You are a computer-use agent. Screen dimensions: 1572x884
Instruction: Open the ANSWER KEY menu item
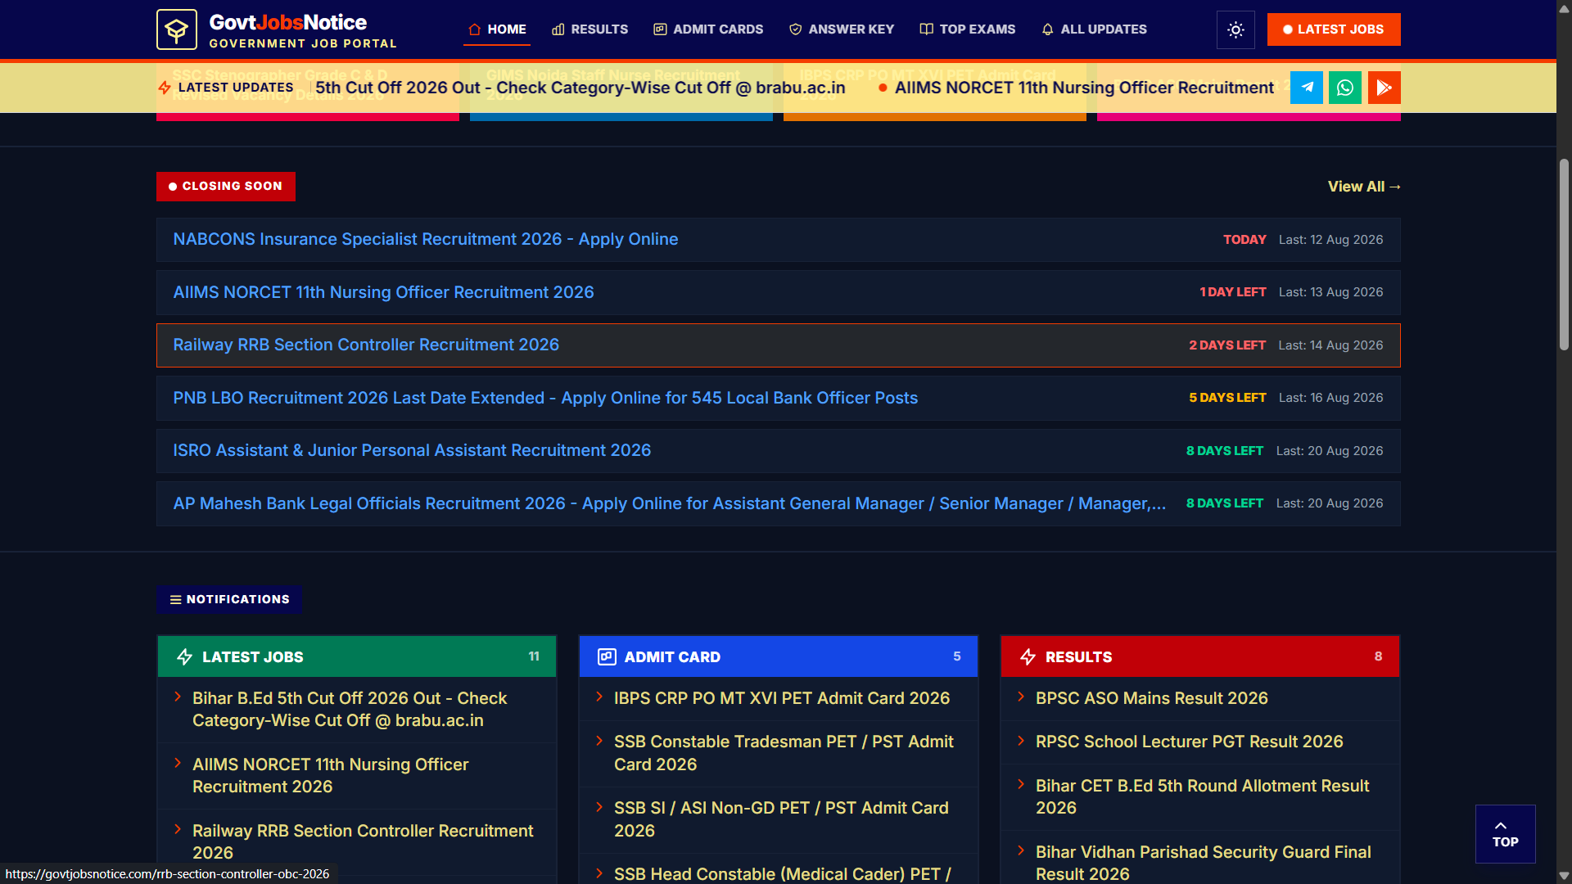842,29
